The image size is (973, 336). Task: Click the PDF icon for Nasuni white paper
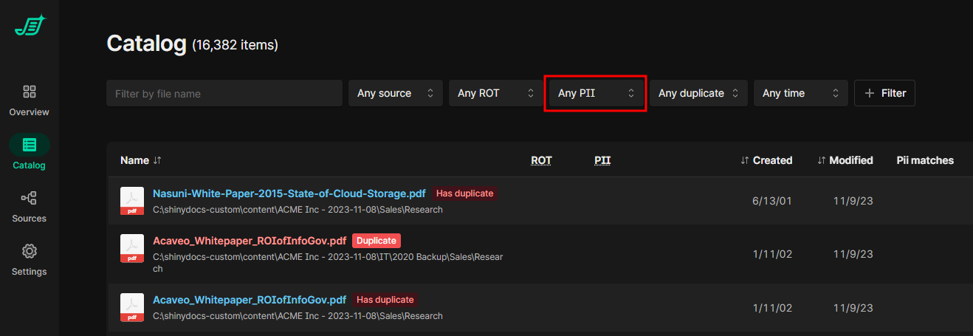[132, 201]
